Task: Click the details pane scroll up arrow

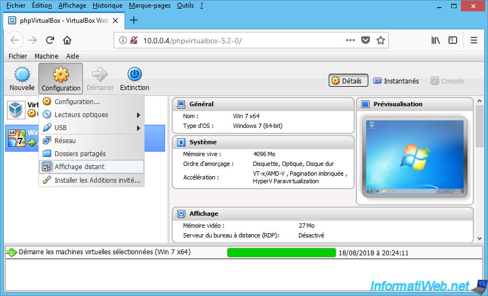Action: pos(479,101)
